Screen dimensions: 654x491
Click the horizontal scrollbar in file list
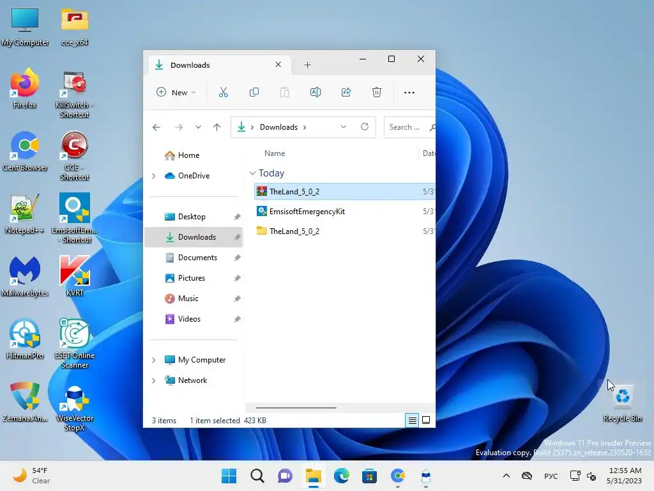(x=296, y=407)
